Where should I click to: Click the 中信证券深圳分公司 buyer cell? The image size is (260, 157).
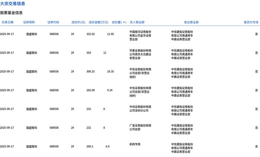(140, 109)
